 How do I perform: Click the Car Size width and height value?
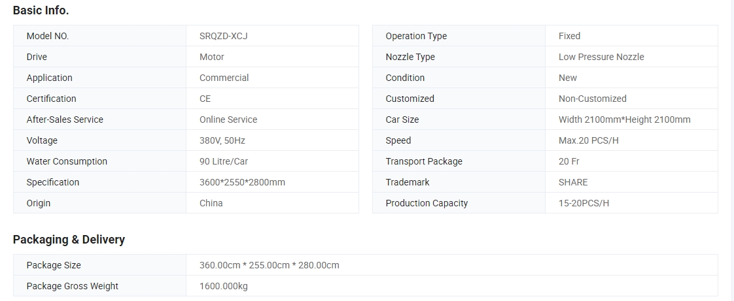[625, 119]
